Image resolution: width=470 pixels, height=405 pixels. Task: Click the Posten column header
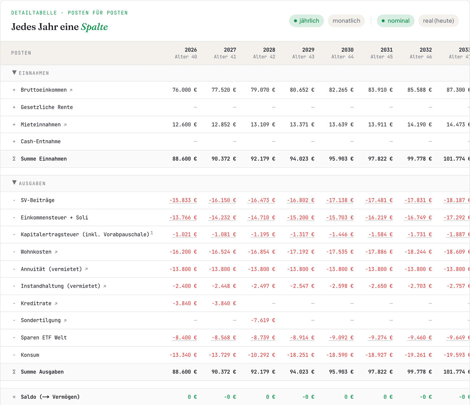(x=21, y=53)
